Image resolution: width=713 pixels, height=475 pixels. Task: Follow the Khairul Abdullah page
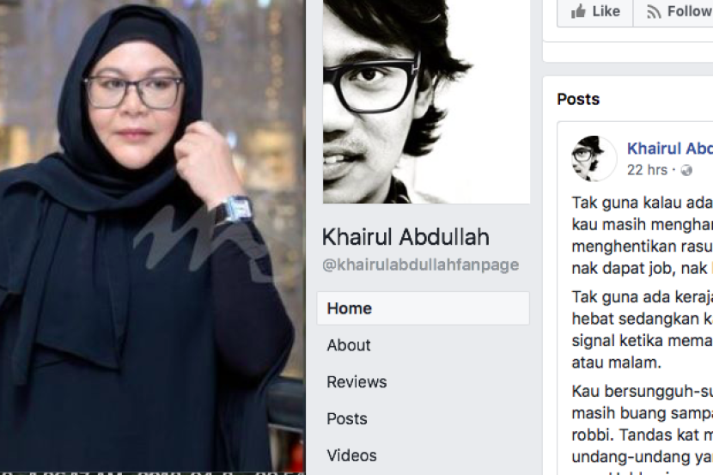pos(673,12)
